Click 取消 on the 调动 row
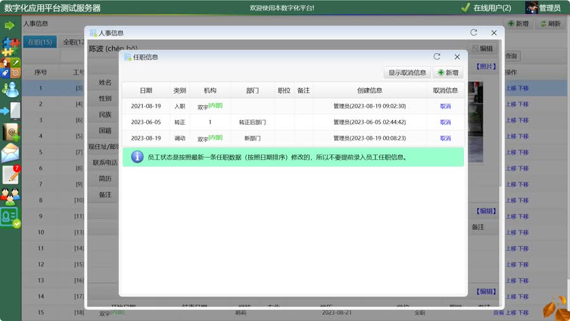 pyautogui.click(x=445, y=138)
